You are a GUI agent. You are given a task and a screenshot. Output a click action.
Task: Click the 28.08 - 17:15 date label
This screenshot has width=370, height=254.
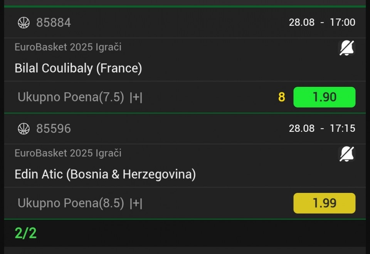point(322,128)
